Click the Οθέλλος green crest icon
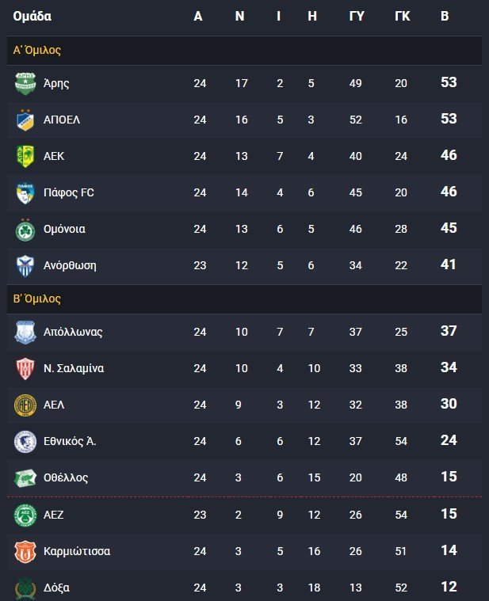 click(25, 478)
